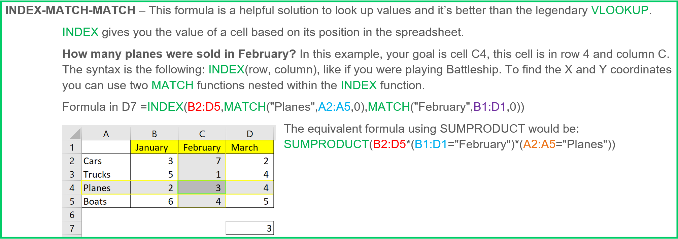
Task: Click the green VLOOKUP text in heading
Action: 620,10
